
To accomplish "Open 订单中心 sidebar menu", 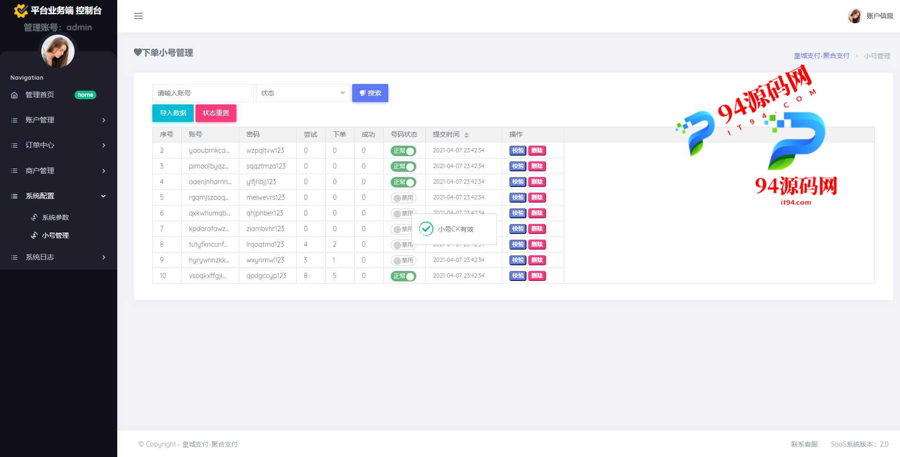I will [x=40, y=145].
